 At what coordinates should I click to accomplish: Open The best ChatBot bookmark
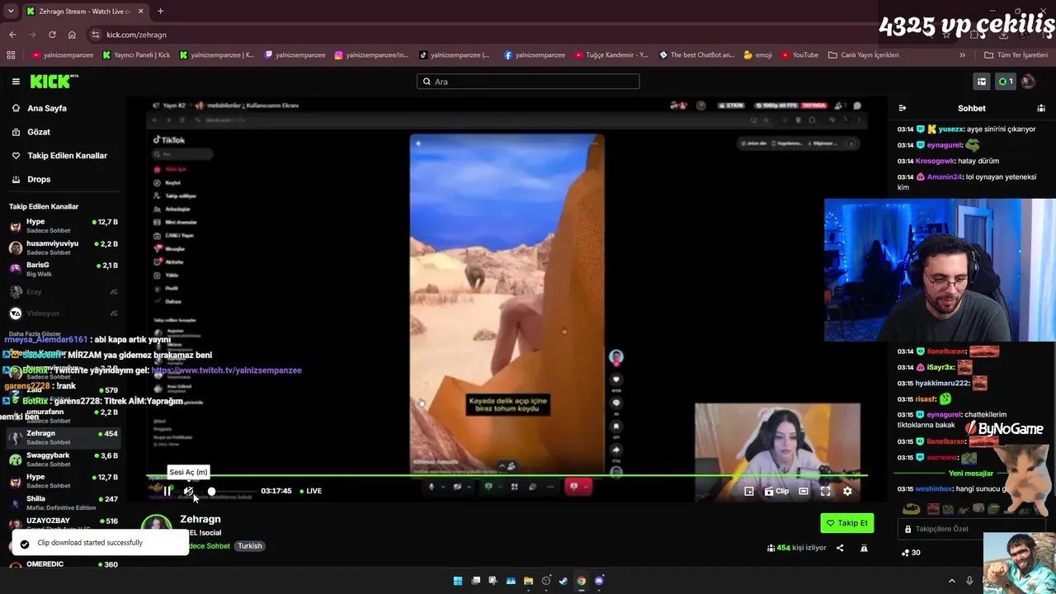[x=697, y=55]
